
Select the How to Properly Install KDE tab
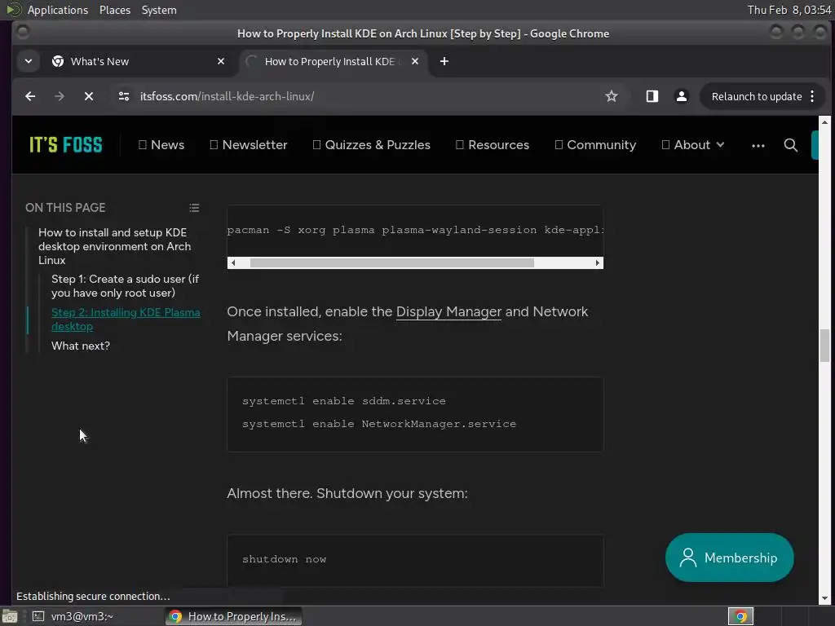(333, 61)
